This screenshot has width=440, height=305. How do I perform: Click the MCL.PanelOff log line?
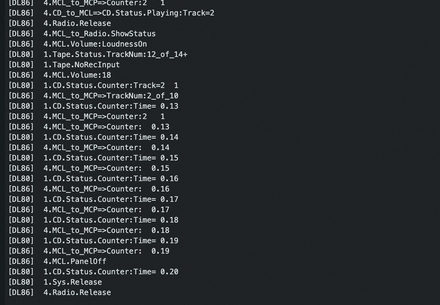[x=57, y=262]
